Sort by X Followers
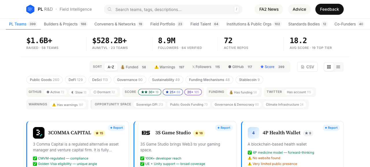Viewport: 370px width, 167px height. pyautogui.click(x=206, y=67)
